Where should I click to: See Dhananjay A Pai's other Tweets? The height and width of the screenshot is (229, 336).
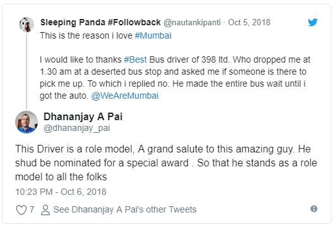pyautogui.click(x=124, y=209)
